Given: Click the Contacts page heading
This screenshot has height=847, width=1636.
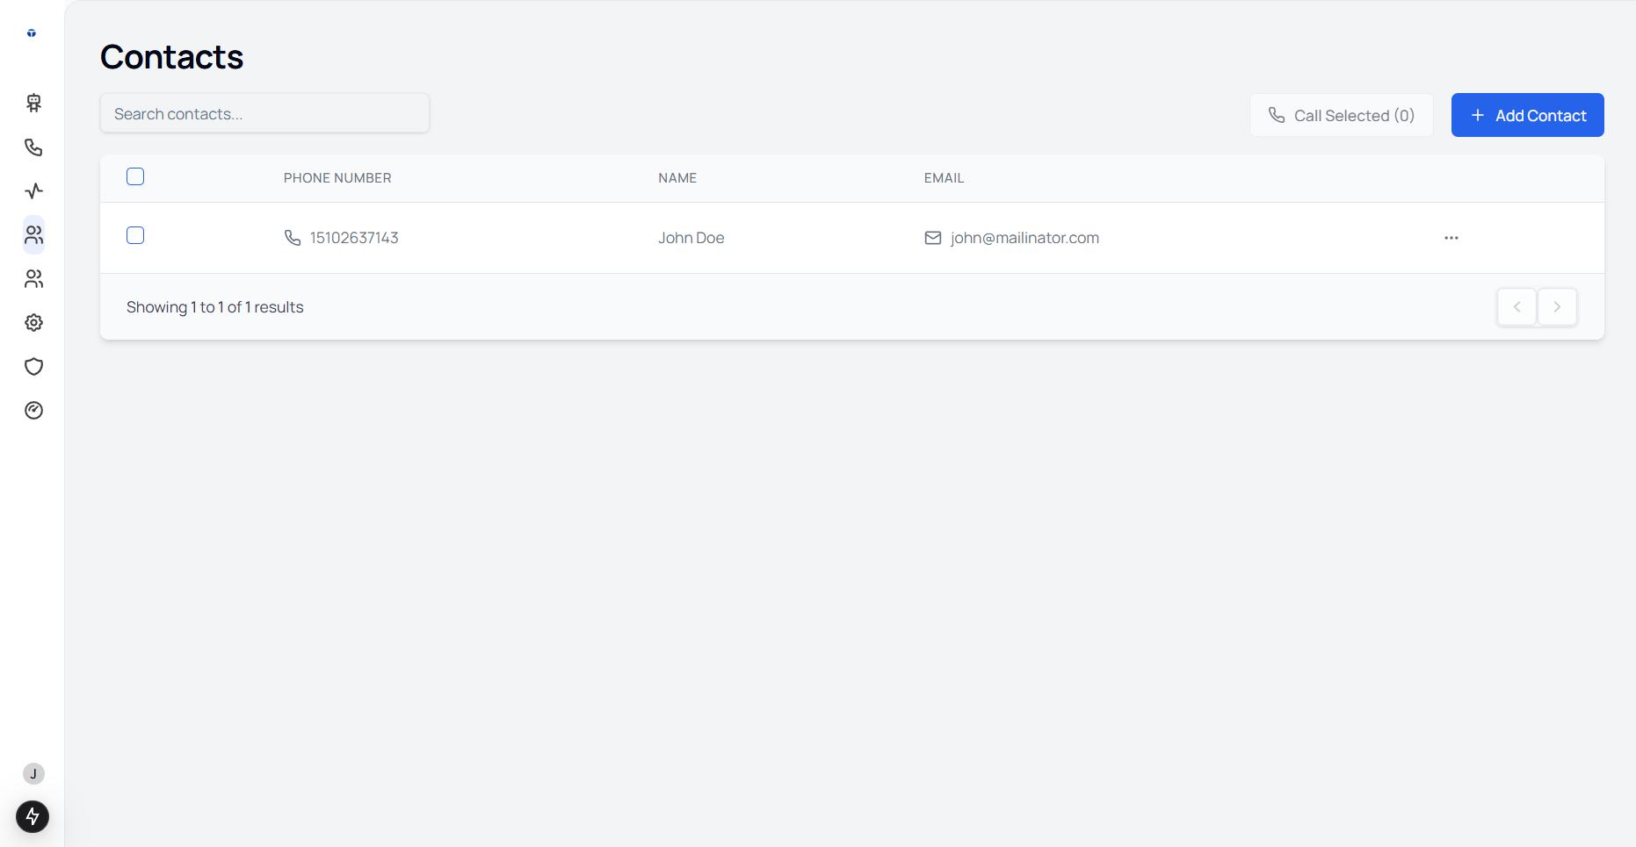Looking at the screenshot, I should pos(171,57).
